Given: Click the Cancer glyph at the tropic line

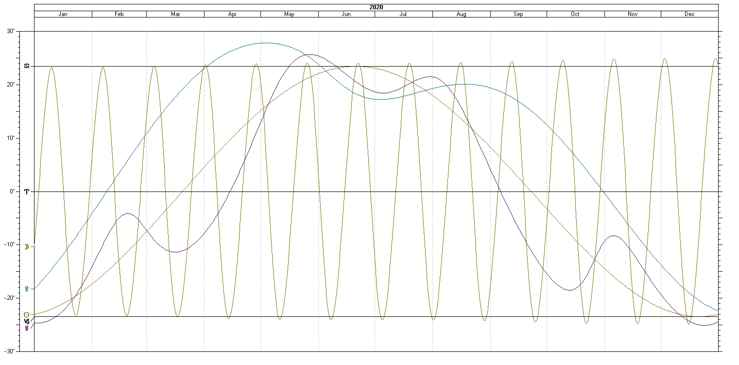Looking at the screenshot, I should 27,66.
